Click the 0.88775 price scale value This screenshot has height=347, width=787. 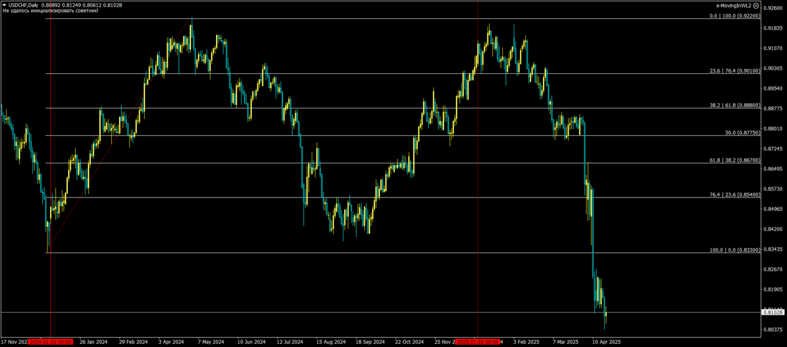tap(774, 109)
